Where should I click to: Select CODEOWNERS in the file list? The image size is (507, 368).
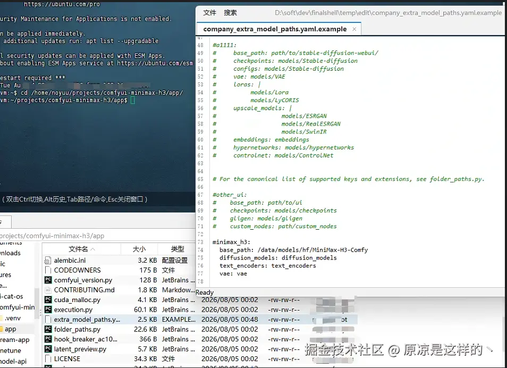click(x=77, y=270)
